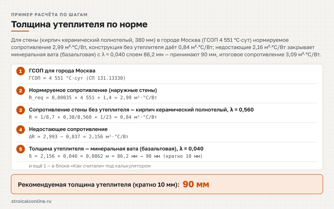Select «Недостающее сопротивление» step title
This screenshot has width=334, height=209.
(68, 129)
